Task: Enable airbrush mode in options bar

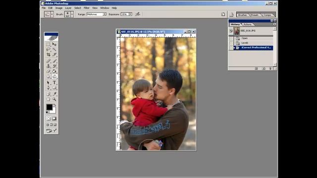Action: [138, 14]
